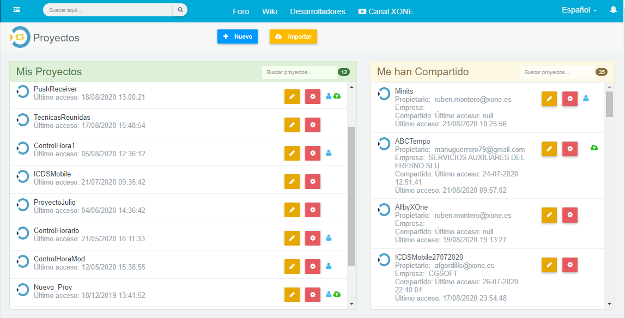This screenshot has width=625, height=318.
Task: Focus the Buscar aqui search field
Action: [x=108, y=10]
